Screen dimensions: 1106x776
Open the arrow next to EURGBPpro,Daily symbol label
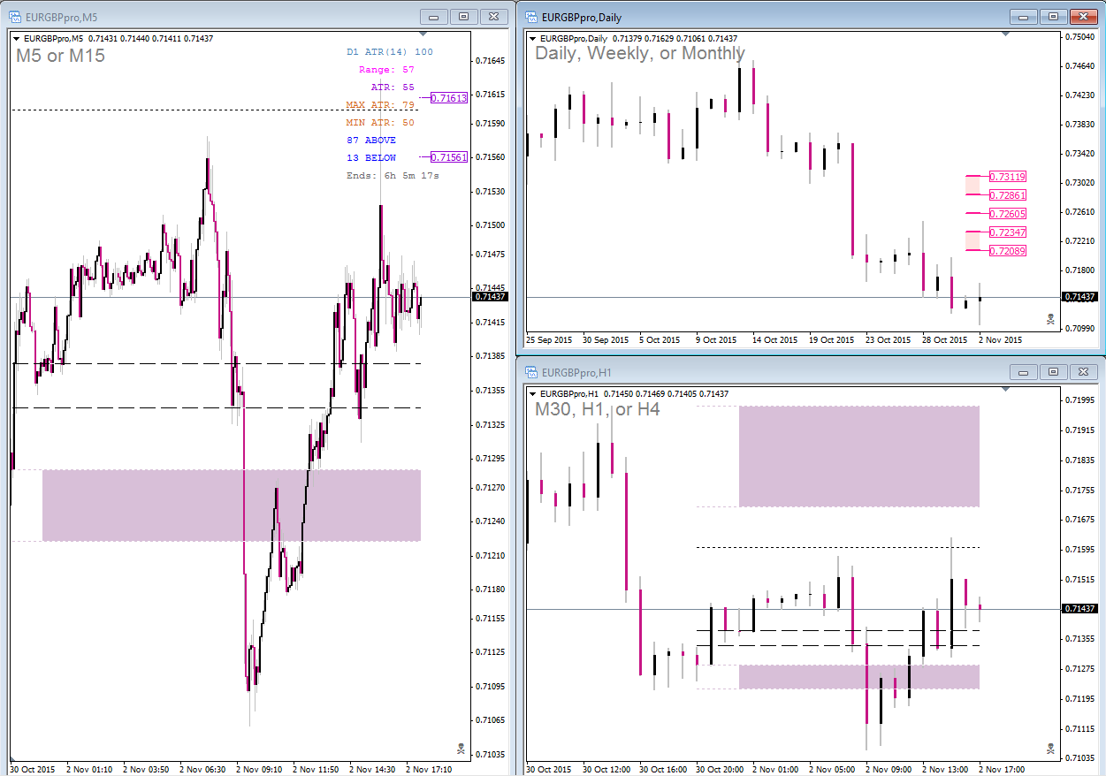pyautogui.click(x=532, y=38)
